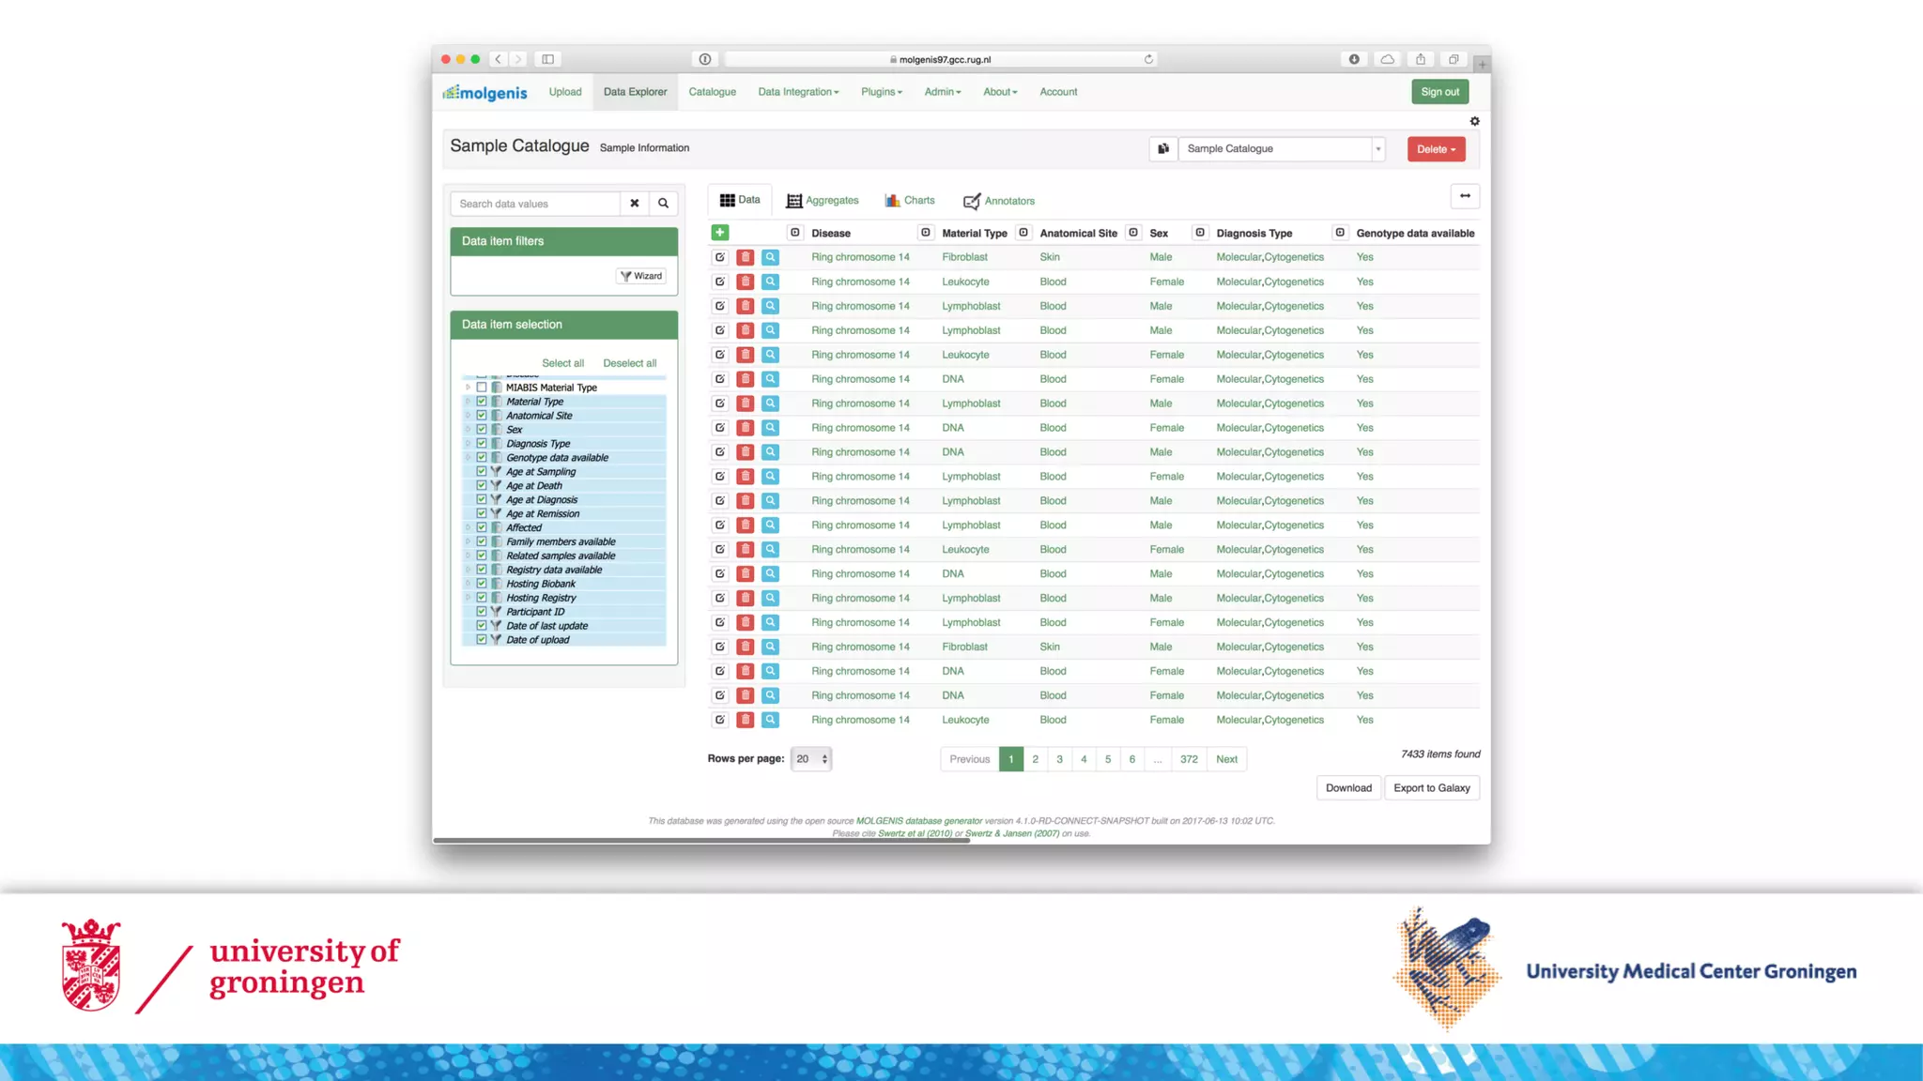Uncheck the Age at Sampling checkbox

(482, 471)
